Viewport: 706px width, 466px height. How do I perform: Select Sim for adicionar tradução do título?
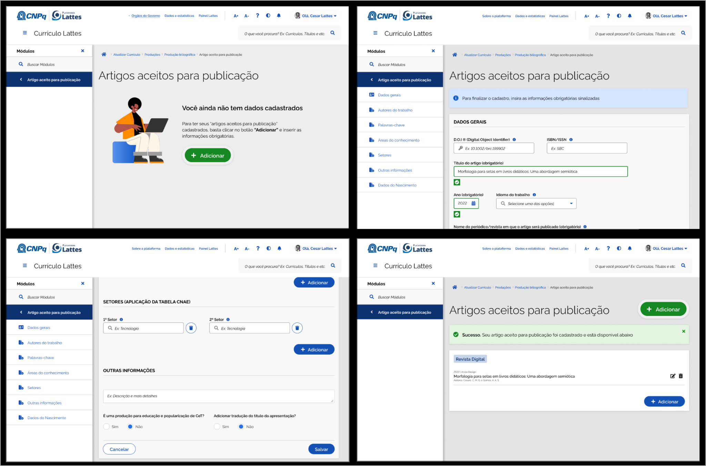217,427
